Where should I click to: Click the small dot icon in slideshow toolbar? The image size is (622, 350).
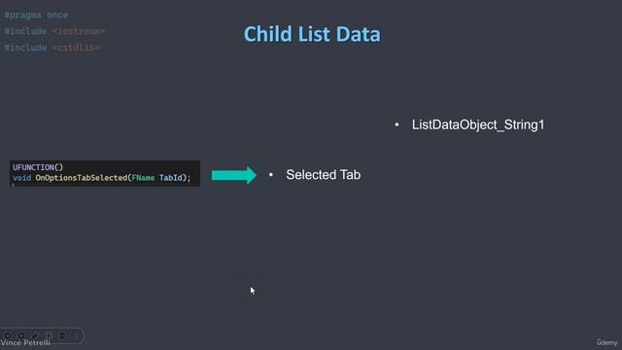pyautogui.click(x=49, y=335)
